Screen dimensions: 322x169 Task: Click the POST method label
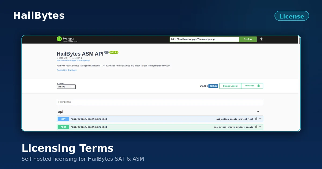tap(63, 127)
